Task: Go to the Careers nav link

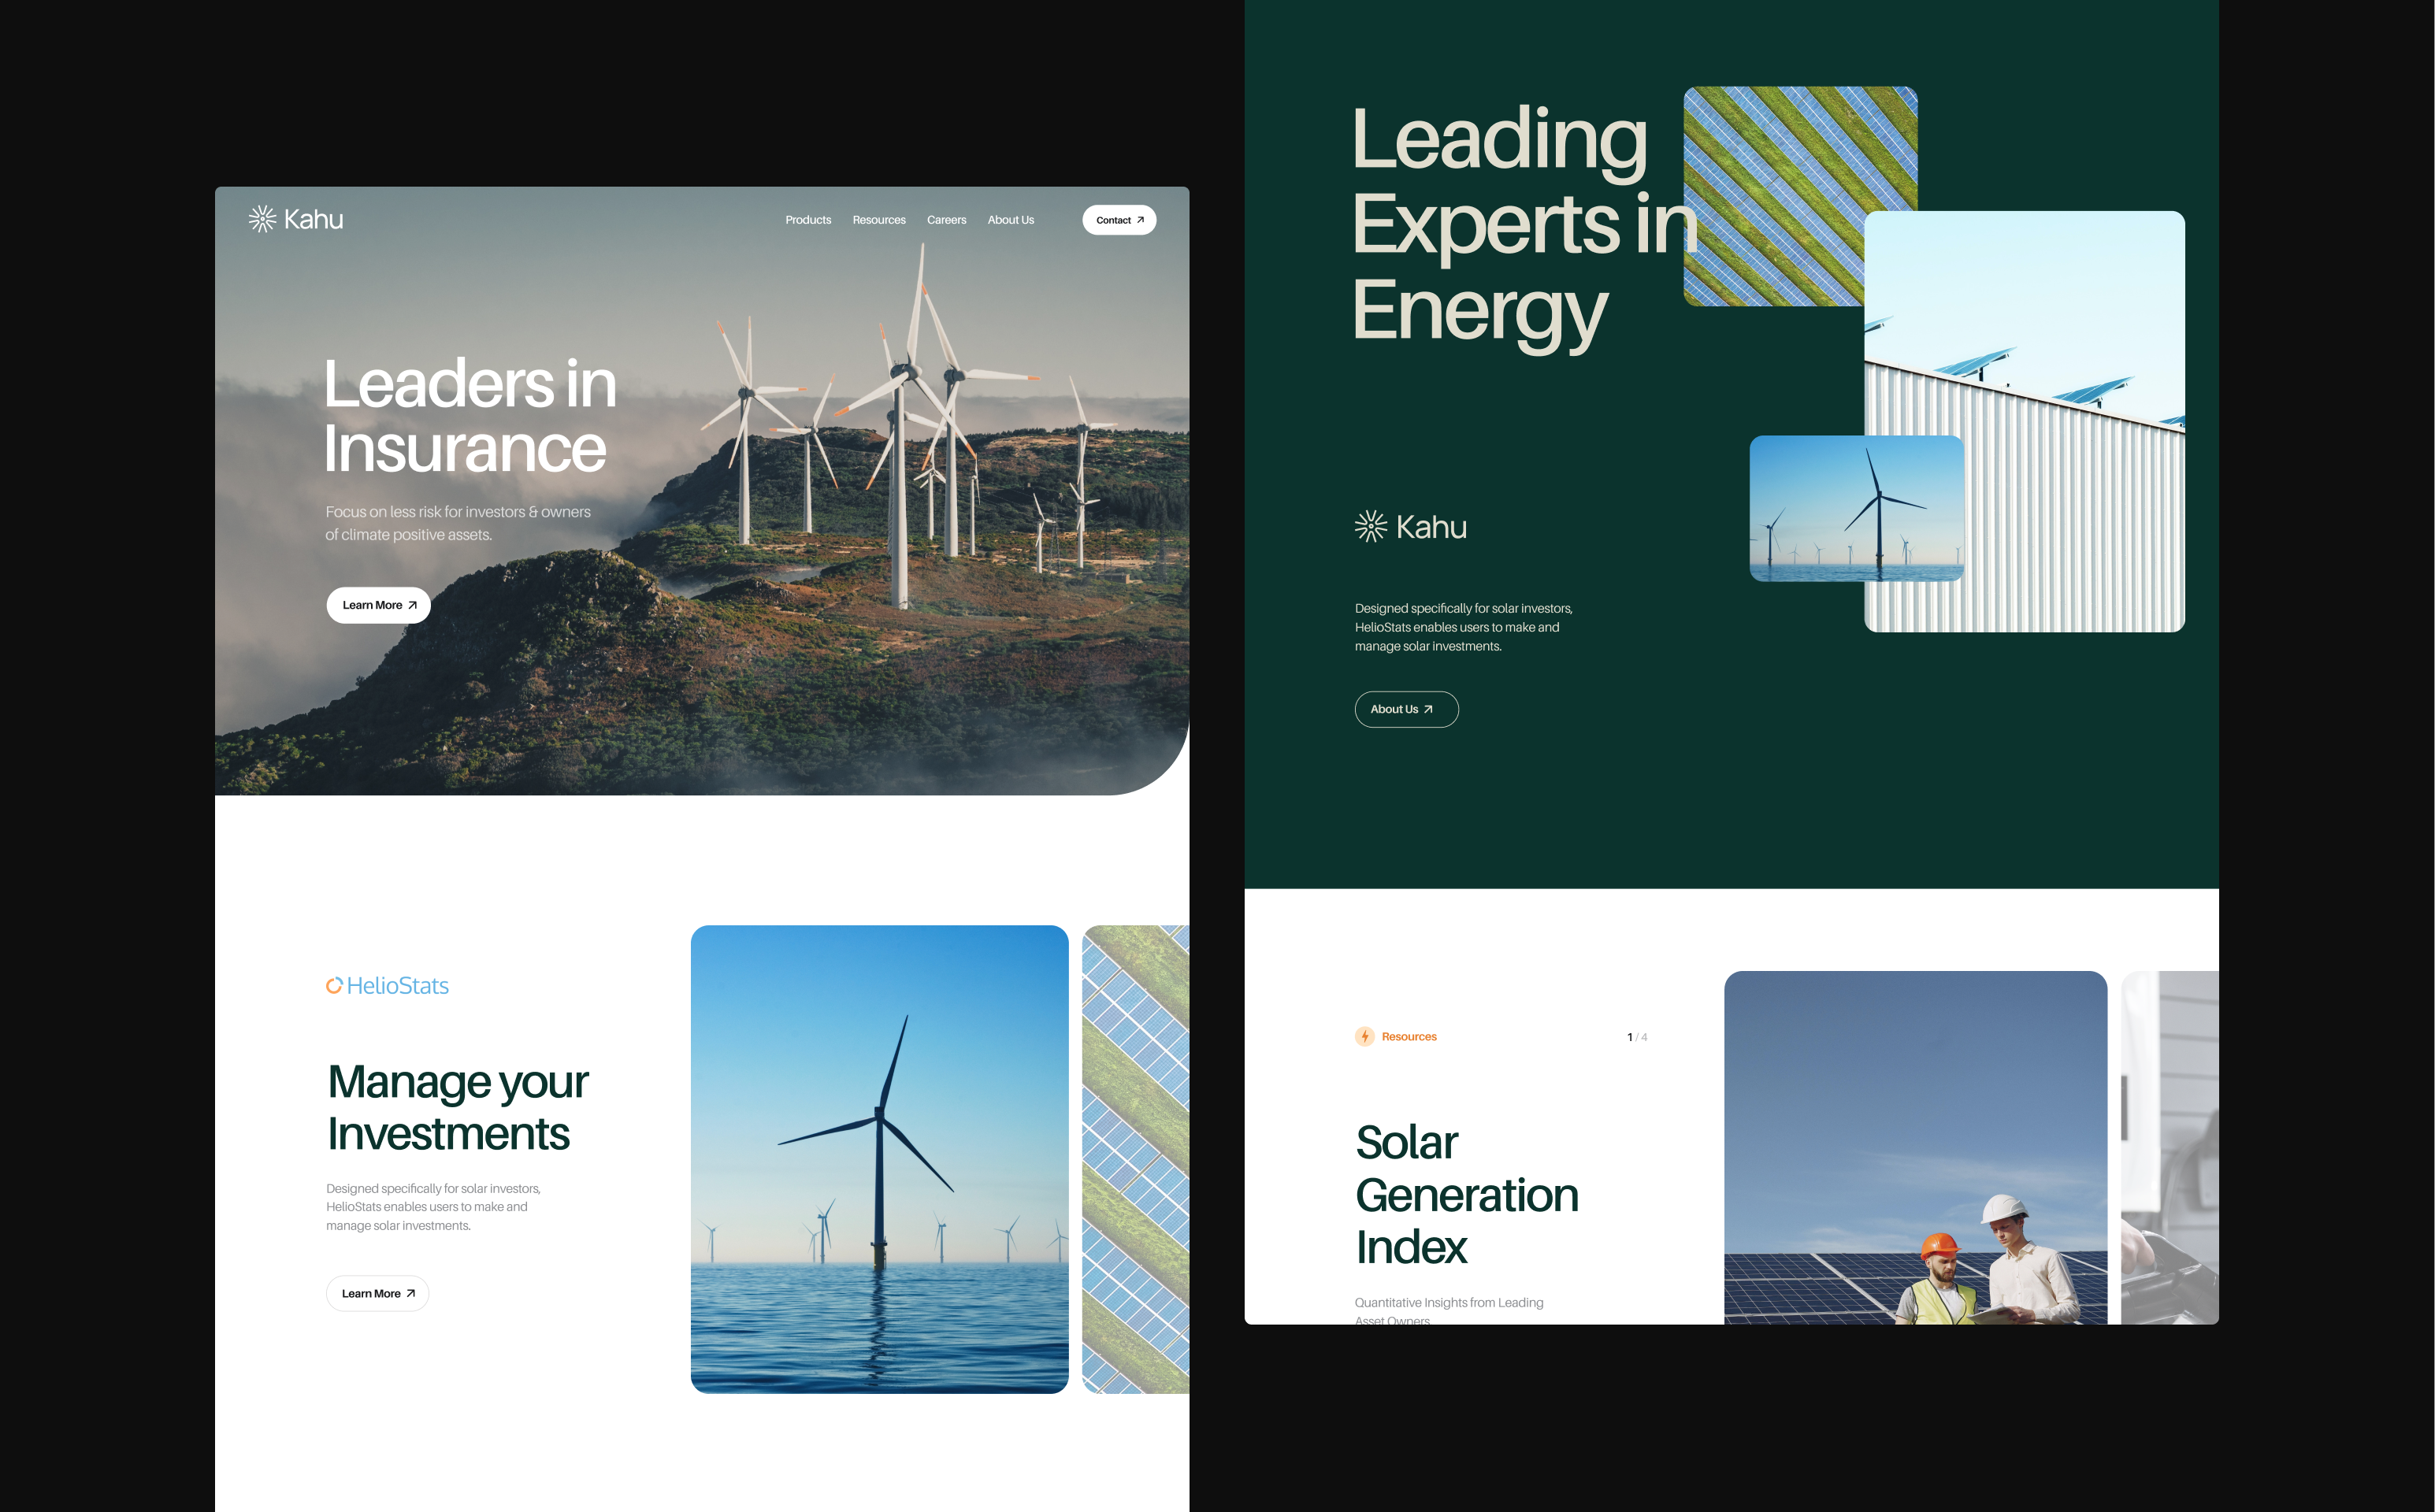Action: click(x=946, y=220)
